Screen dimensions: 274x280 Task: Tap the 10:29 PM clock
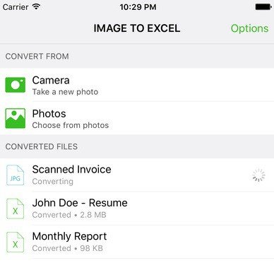[138, 7]
